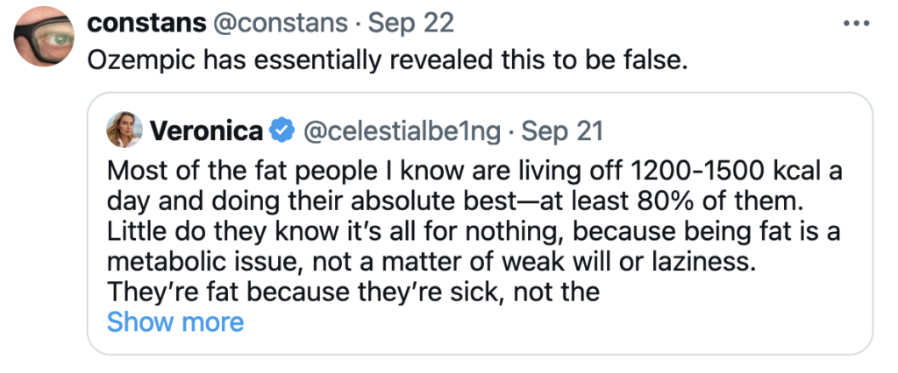898x373 pixels.
Task: Click Veronica's small profile picture
Action: tap(125, 131)
